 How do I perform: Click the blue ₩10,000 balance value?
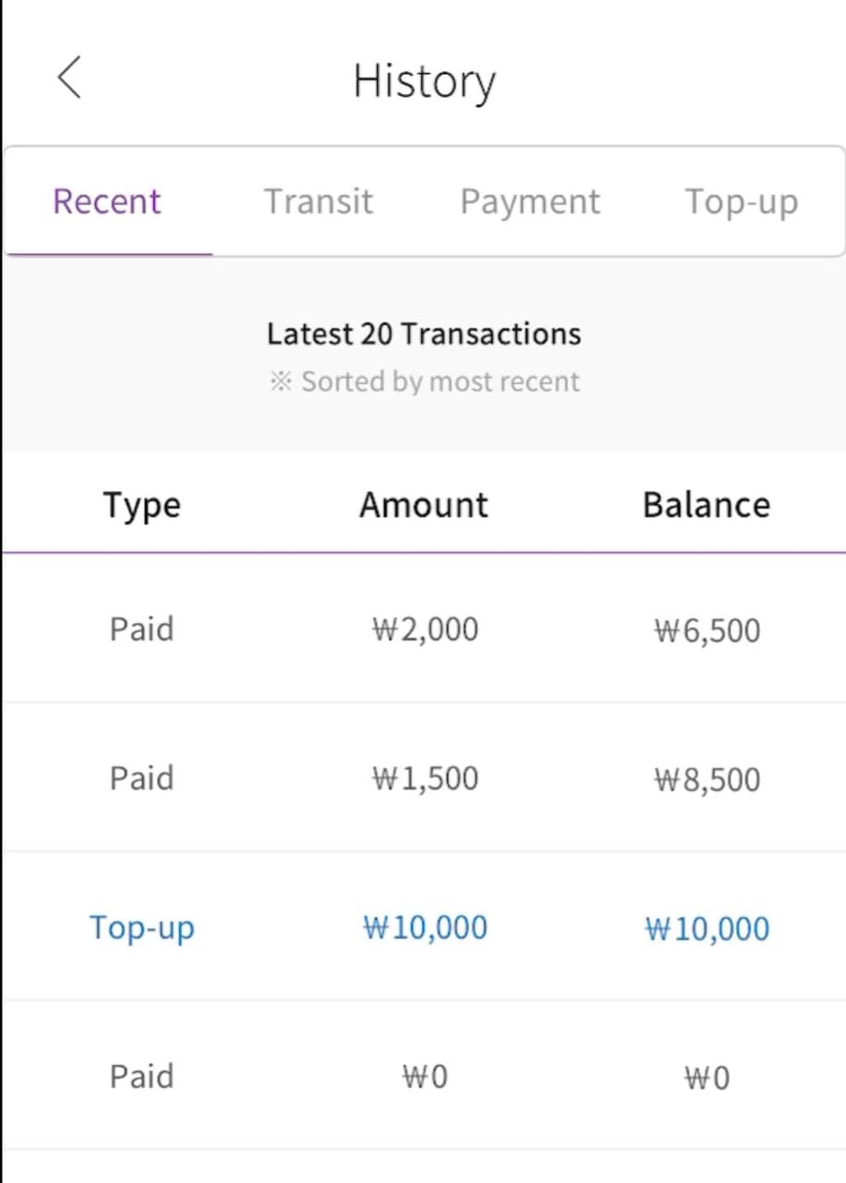[707, 928]
